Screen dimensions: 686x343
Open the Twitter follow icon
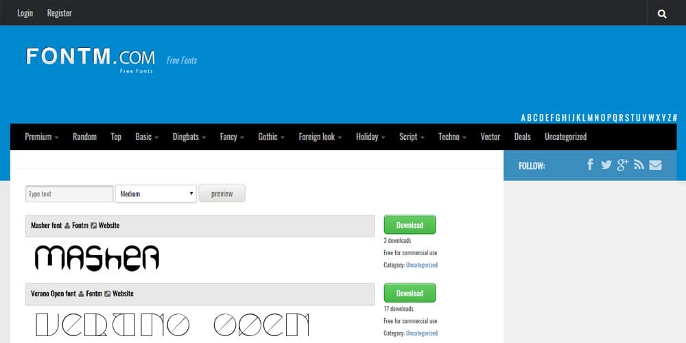click(x=606, y=165)
